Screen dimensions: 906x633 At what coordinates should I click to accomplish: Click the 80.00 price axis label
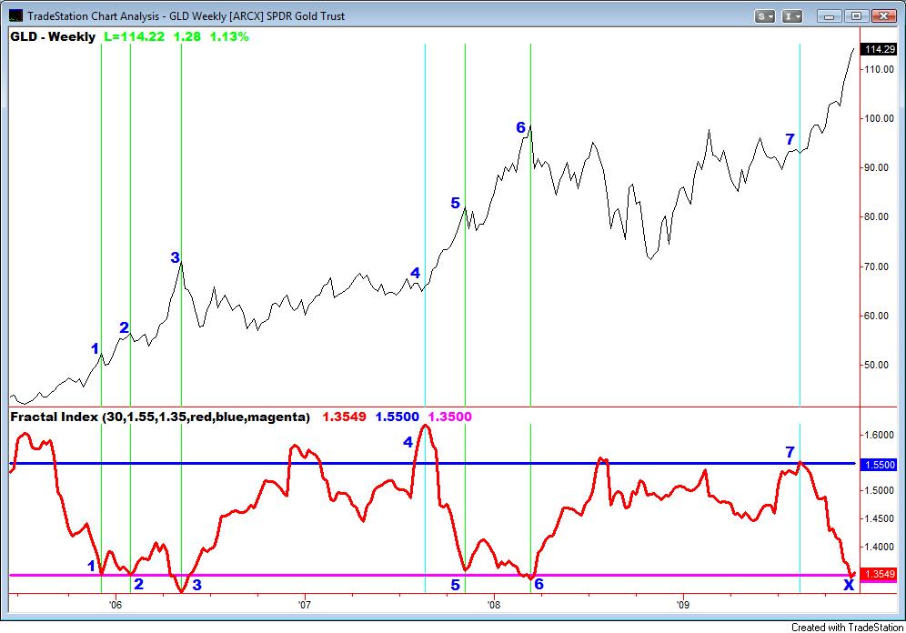point(877,217)
